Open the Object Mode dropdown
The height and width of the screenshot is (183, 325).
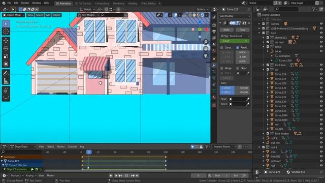14,15
